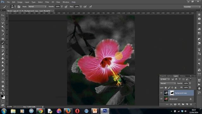Switch to the Actions tab
202x114 pixels.
(170, 76)
